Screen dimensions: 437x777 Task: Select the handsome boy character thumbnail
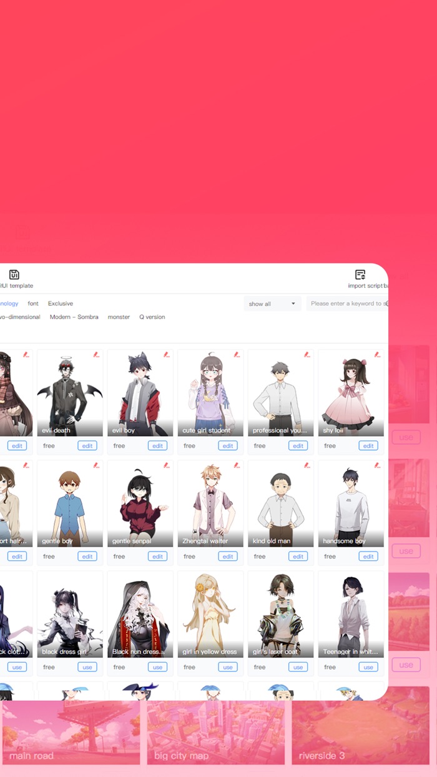351,503
